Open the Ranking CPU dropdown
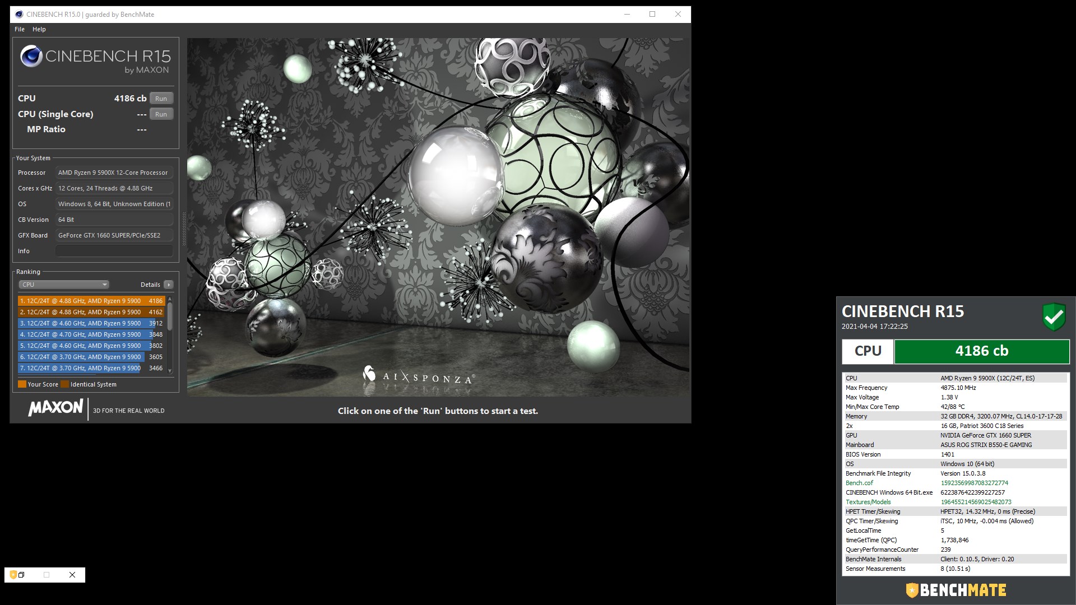The height and width of the screenshot is (605, 1076). (63, 285)
